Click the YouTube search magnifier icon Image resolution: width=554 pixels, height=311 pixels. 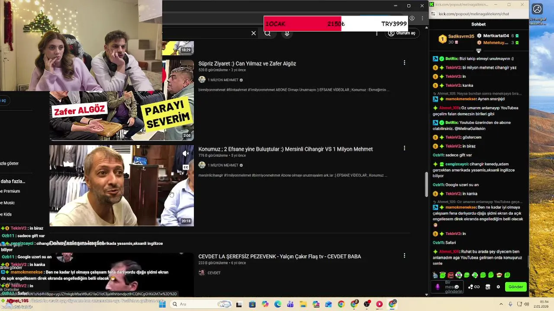click(x=267, y=33)
